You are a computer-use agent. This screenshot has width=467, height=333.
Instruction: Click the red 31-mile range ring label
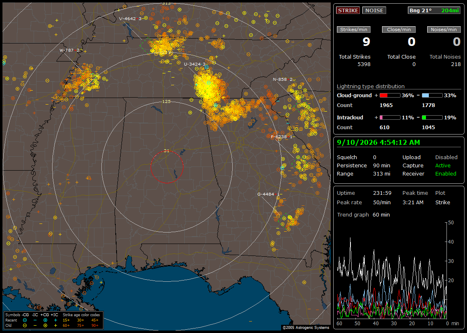(167, 151)
